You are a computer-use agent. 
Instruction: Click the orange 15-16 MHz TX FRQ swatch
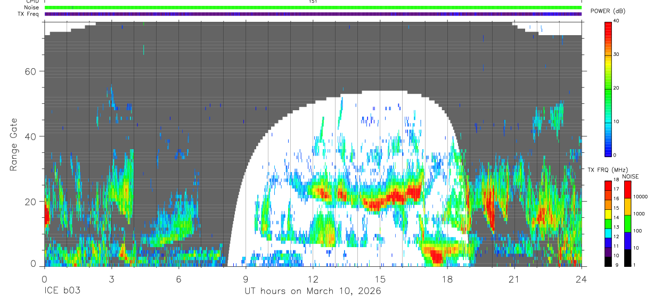[609, 205]
